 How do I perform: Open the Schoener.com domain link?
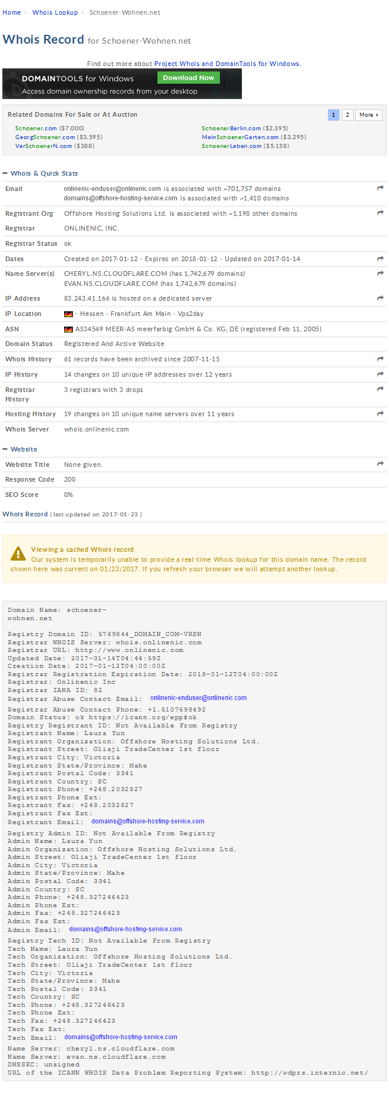[x=36, y=128]
